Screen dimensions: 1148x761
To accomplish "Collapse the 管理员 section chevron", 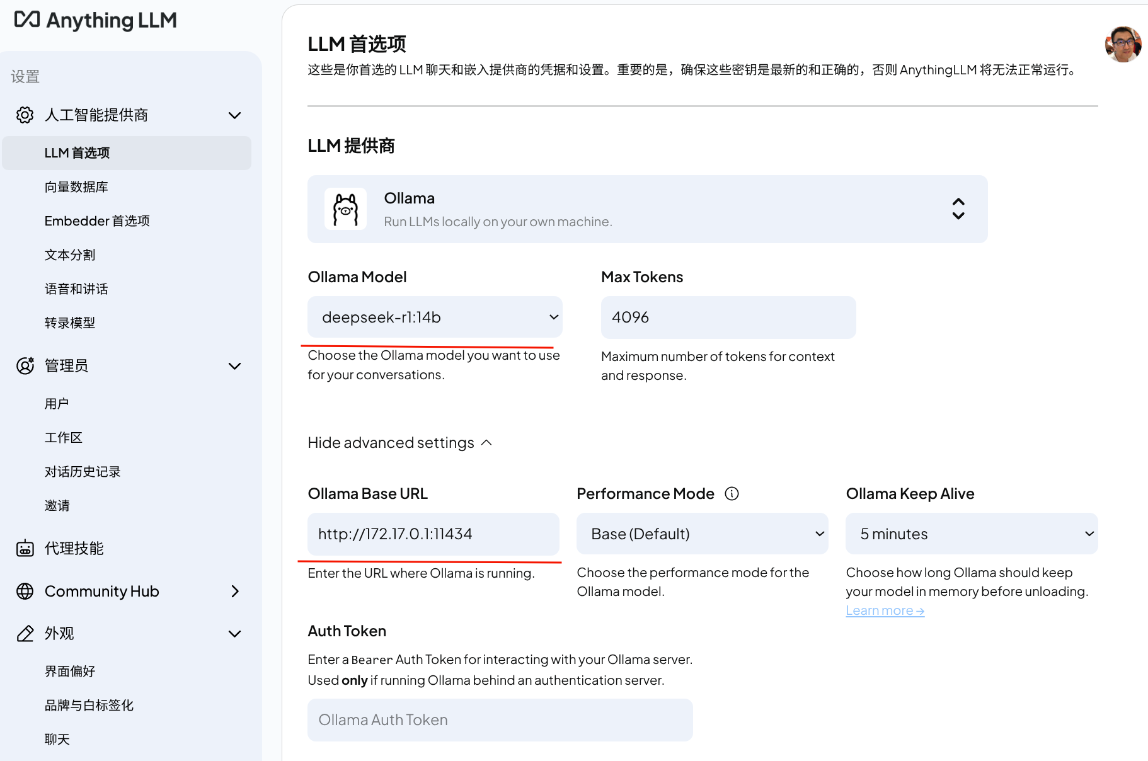I will click(x=235, y=366).
